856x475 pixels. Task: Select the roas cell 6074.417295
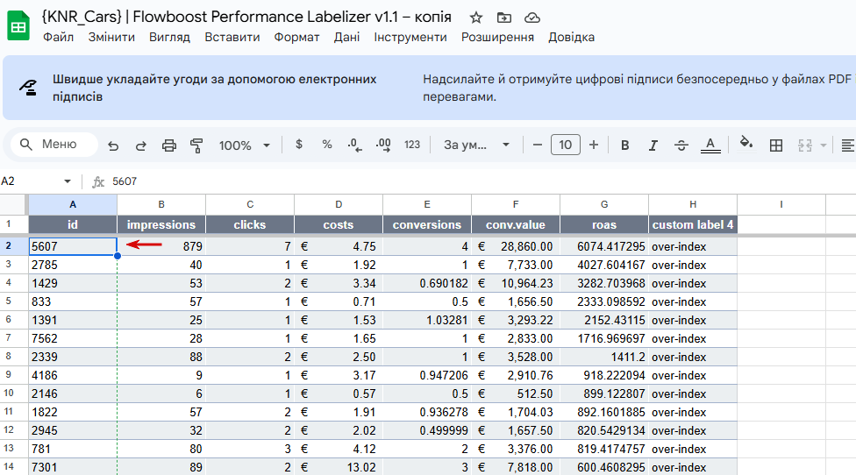point(604,246)
